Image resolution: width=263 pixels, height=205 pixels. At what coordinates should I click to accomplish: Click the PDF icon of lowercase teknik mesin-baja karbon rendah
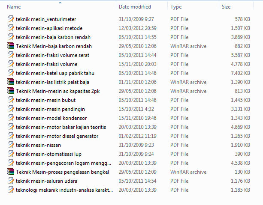point(10,37)
